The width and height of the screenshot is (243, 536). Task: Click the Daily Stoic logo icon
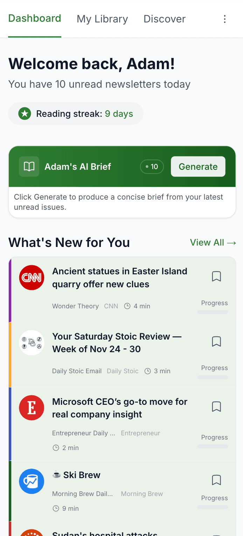pos(32,343)
